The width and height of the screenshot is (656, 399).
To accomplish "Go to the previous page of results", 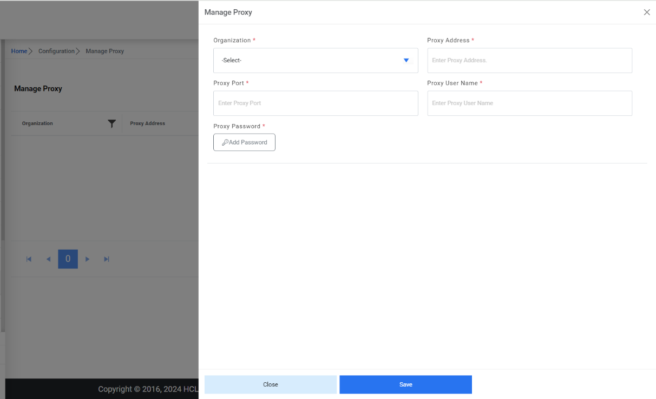I will [x=48, y=259].
